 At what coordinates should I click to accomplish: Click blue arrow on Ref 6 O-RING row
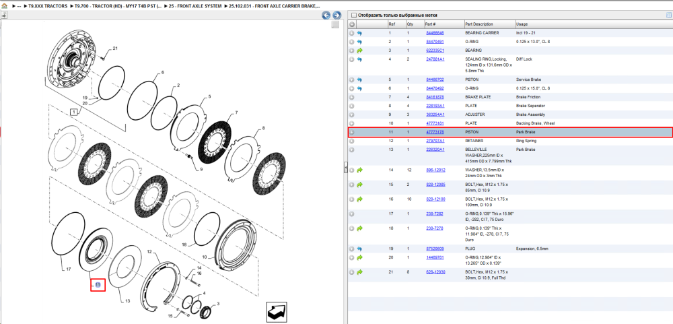coord(359,88)
